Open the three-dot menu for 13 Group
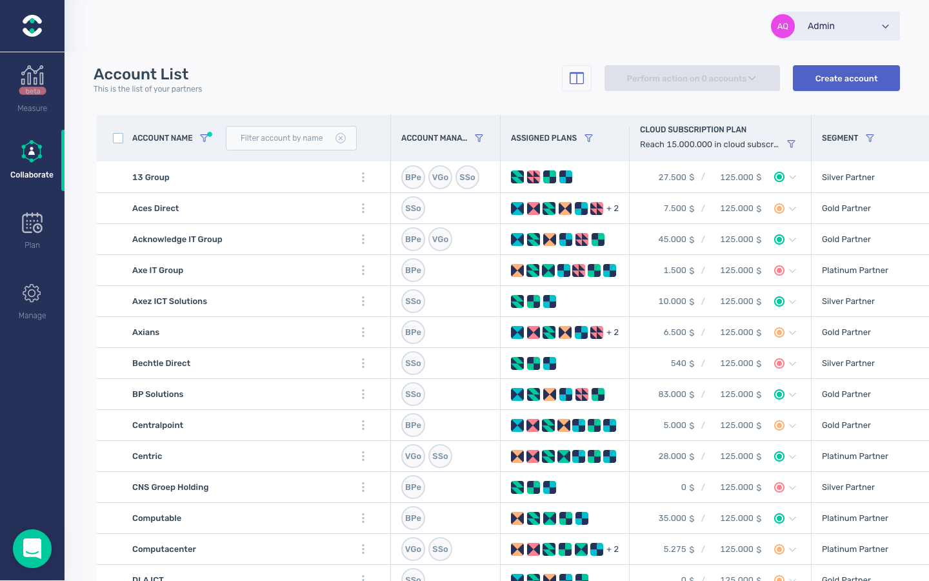The width and height of the screenshot is (929, 581). [363, 177]
